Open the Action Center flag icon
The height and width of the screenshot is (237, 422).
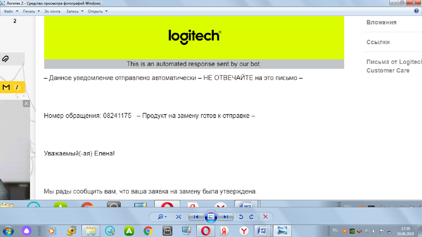pos(382,231)
